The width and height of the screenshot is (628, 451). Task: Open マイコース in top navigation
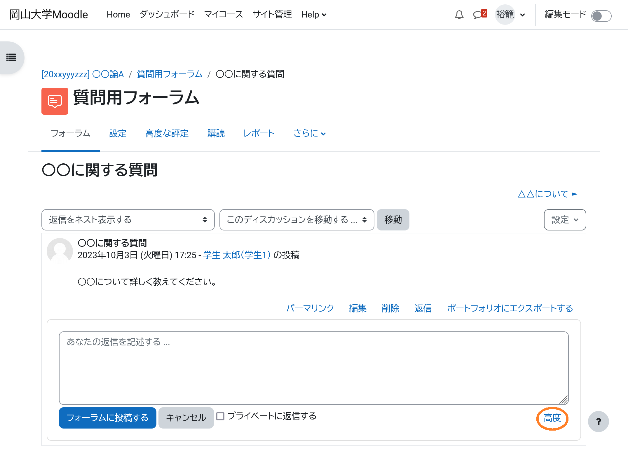(224, 15)
